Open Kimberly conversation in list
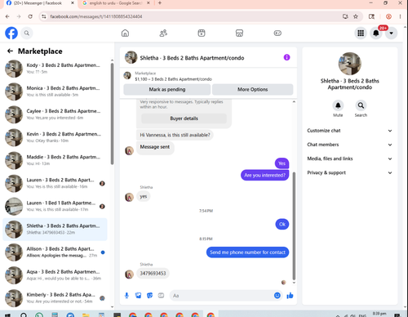Screen dimensions: 408x317 pyautogui.click(x=55, y=298)
